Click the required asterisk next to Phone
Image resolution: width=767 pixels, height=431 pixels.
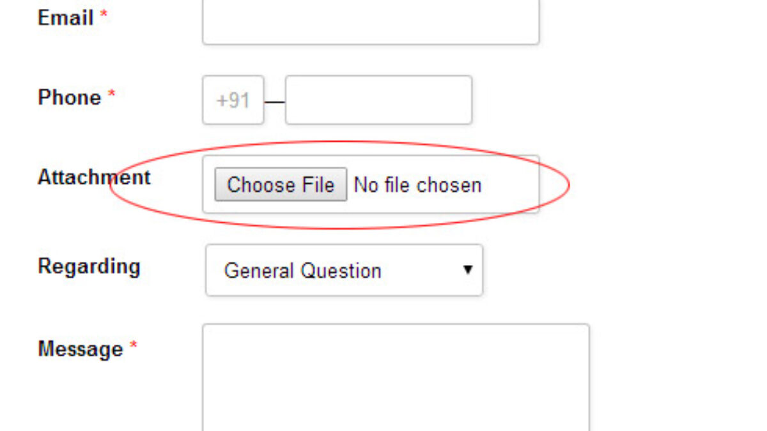pyautogui.click(x=111, y=95)
